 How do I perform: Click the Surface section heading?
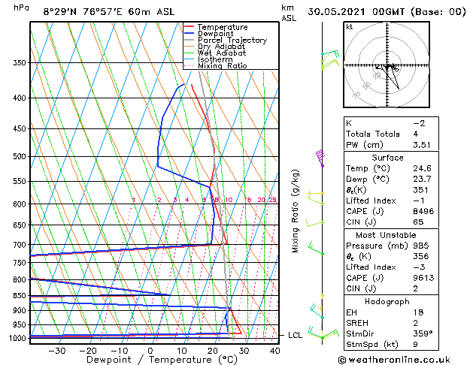pos(387,158)
